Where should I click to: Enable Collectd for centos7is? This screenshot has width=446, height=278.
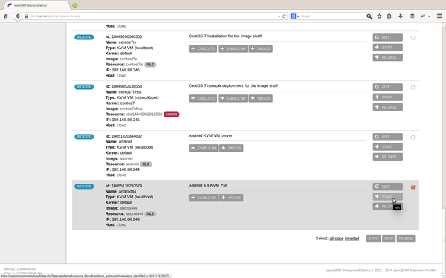(203, 48)
